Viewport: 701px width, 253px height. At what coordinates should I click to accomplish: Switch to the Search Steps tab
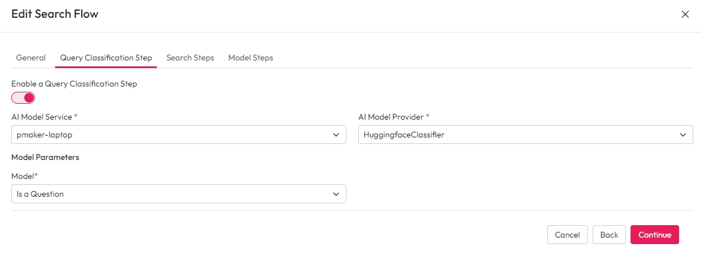point(190,57)
